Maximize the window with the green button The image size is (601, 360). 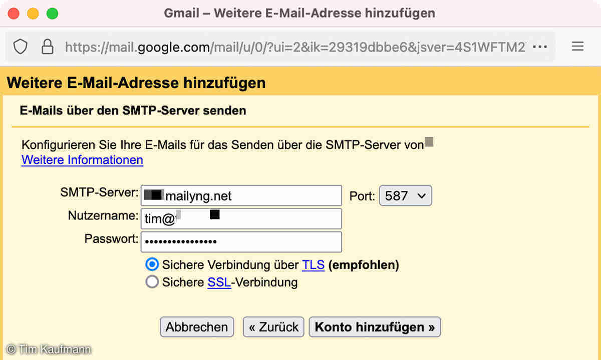point(52,13)
